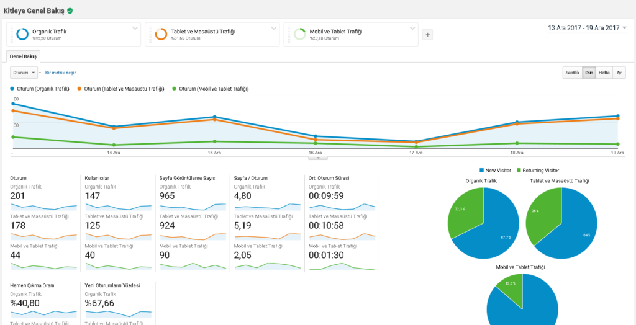Click the Sayfa Görüntüleme Sayısı metric heading

coord(188,178)
